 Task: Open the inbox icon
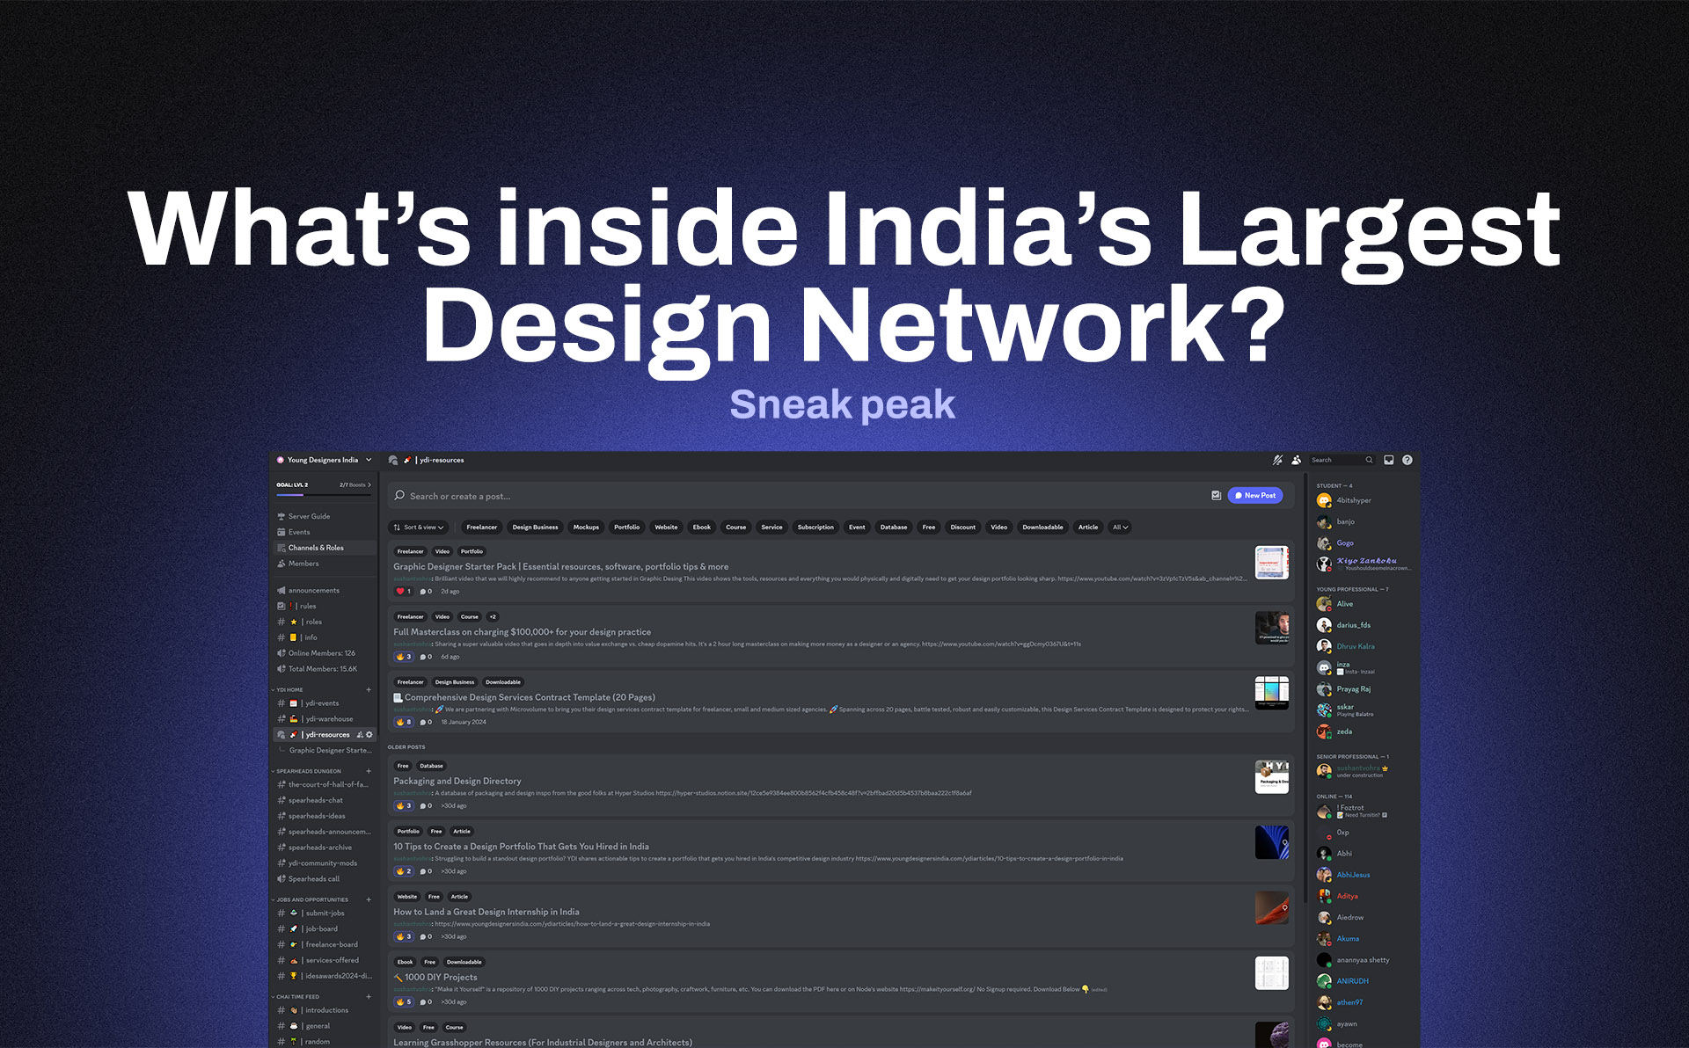point(1388,460)
